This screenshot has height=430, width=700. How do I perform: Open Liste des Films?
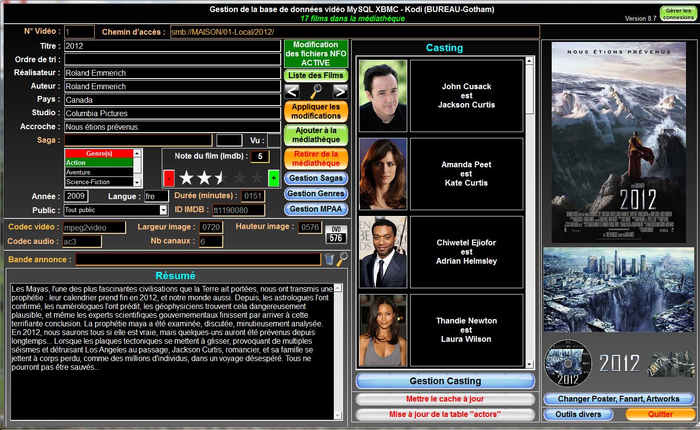point(316,75)
